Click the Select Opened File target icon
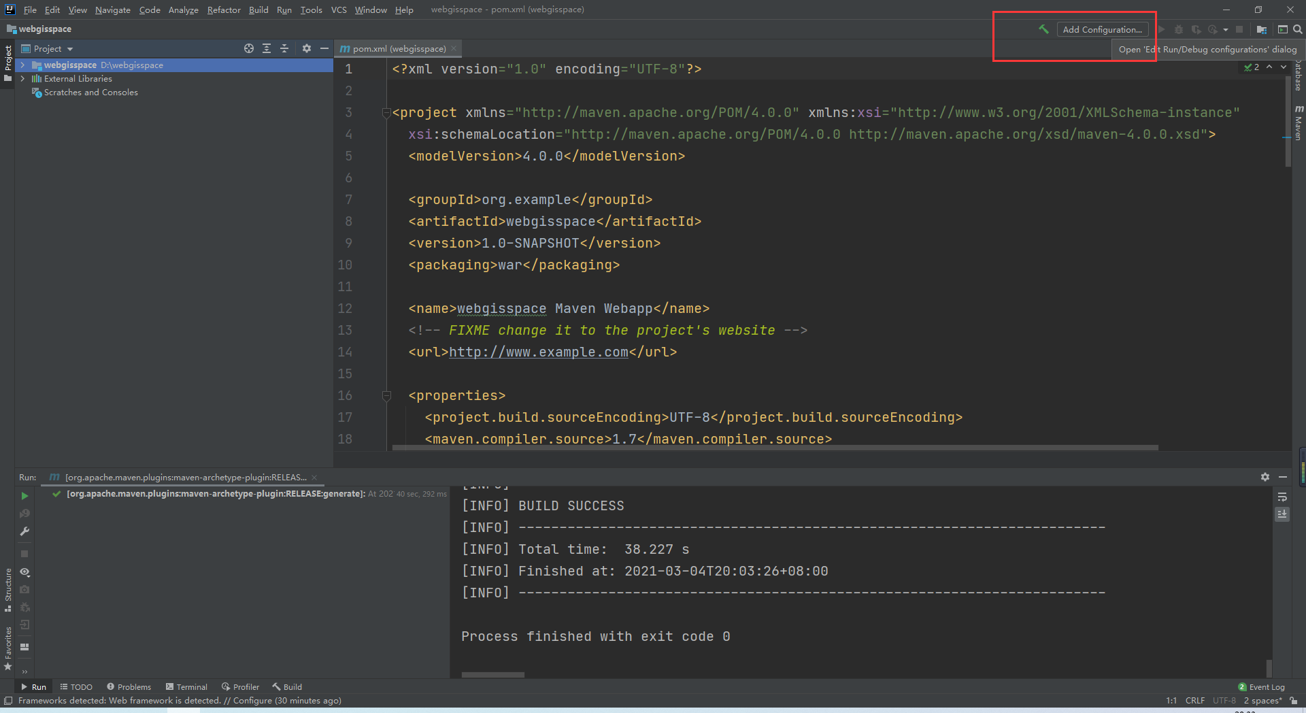 249,48
